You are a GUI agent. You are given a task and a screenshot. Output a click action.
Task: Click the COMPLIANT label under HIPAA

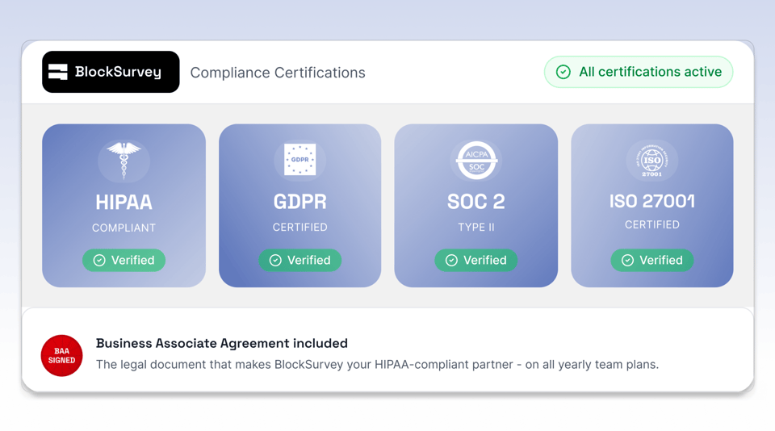124,228
